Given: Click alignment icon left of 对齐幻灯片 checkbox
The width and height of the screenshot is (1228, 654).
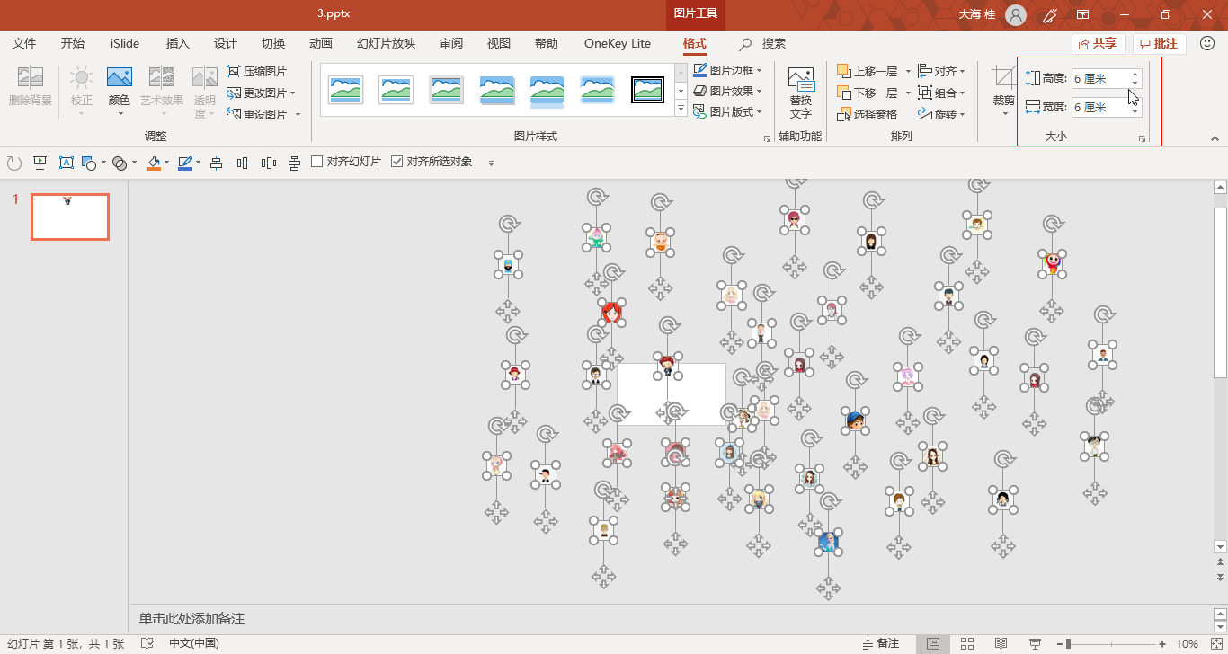Looking at the screenshot, I should click(294, 163).
